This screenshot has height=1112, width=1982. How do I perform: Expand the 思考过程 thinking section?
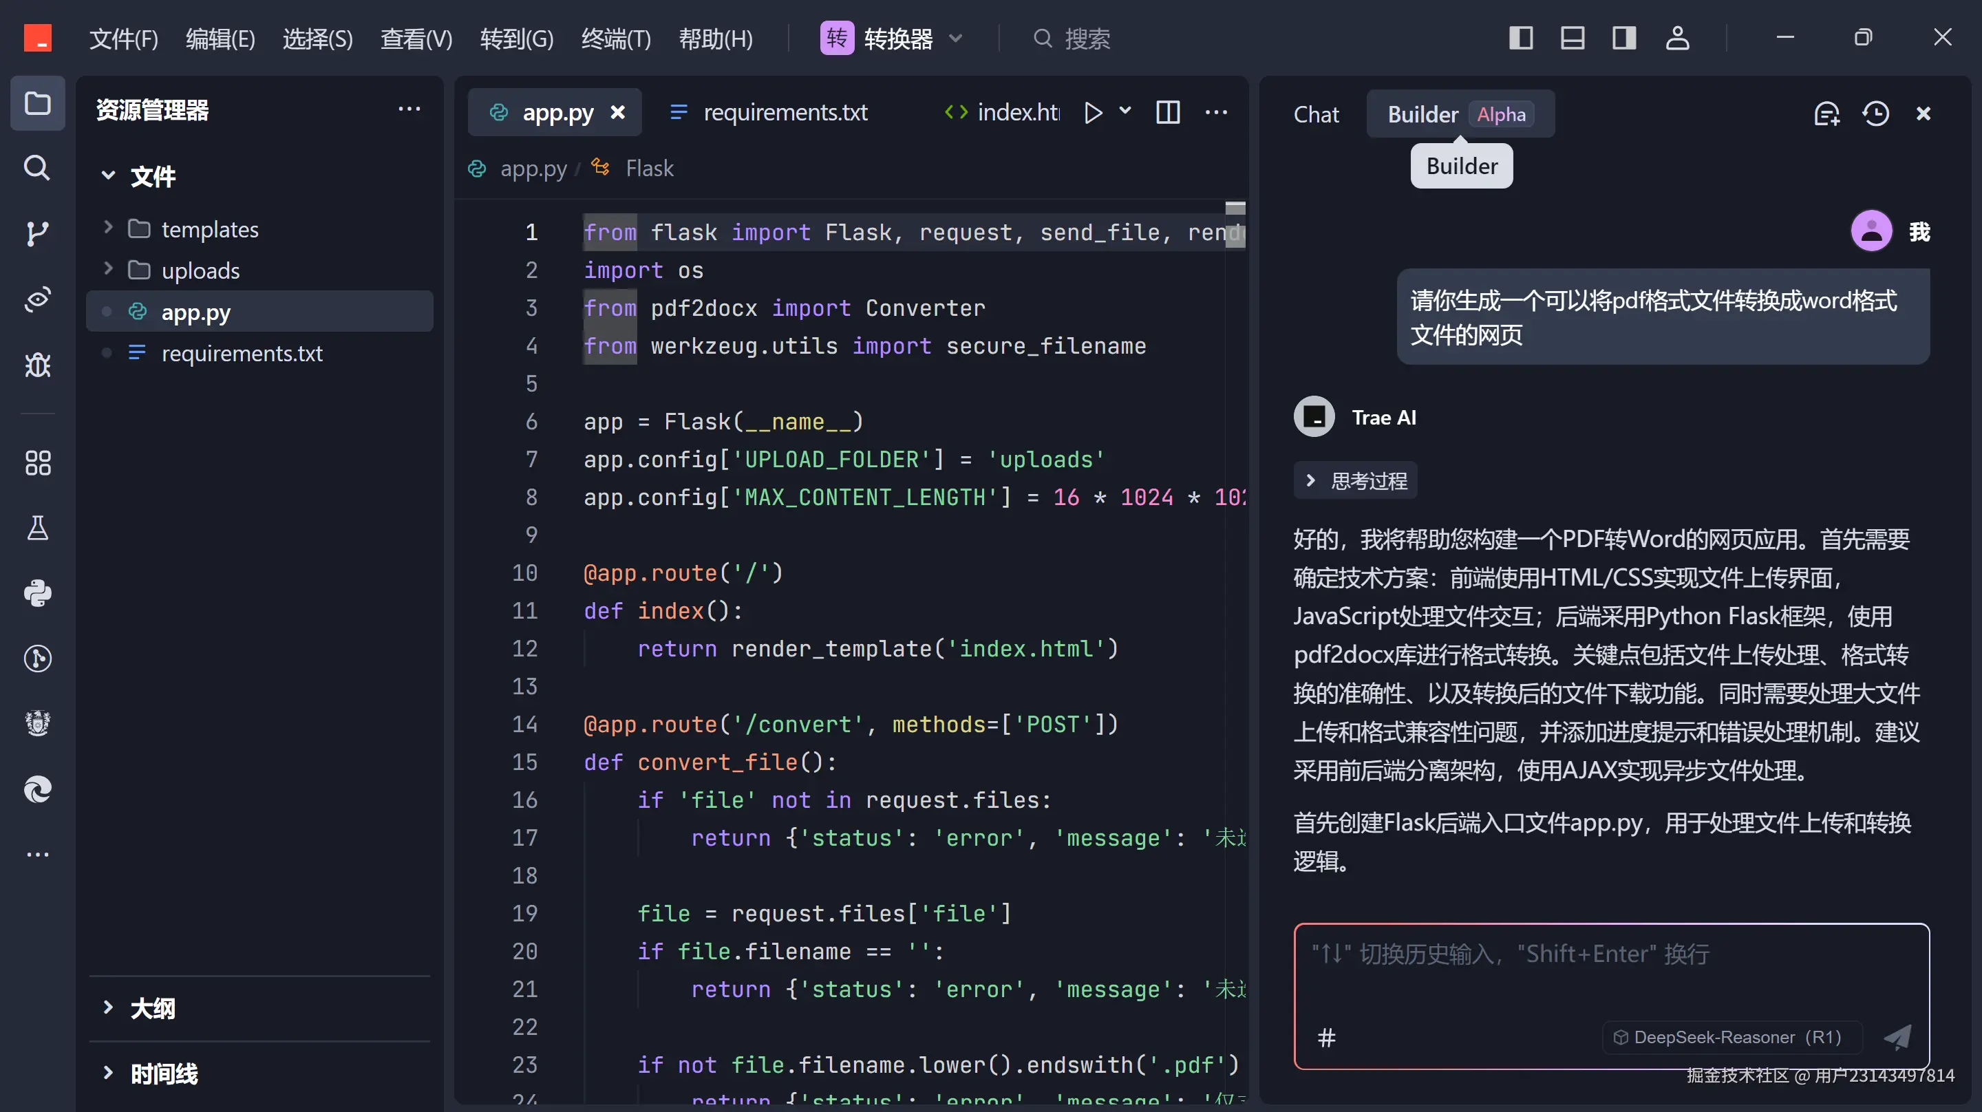[x=1356, y=480]
